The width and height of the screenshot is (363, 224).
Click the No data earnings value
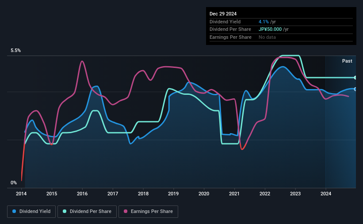click(x=267, y=37)
